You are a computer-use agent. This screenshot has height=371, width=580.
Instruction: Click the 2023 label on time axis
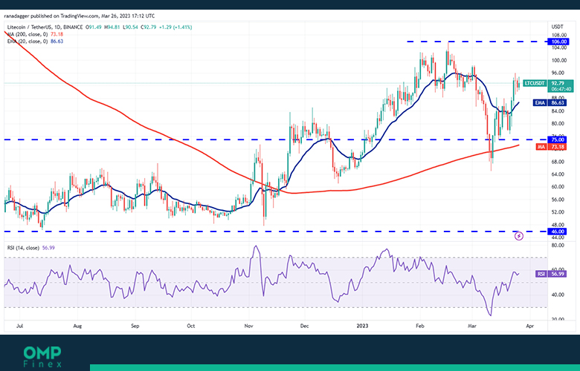pyautogui.click(x=362, y=326)
